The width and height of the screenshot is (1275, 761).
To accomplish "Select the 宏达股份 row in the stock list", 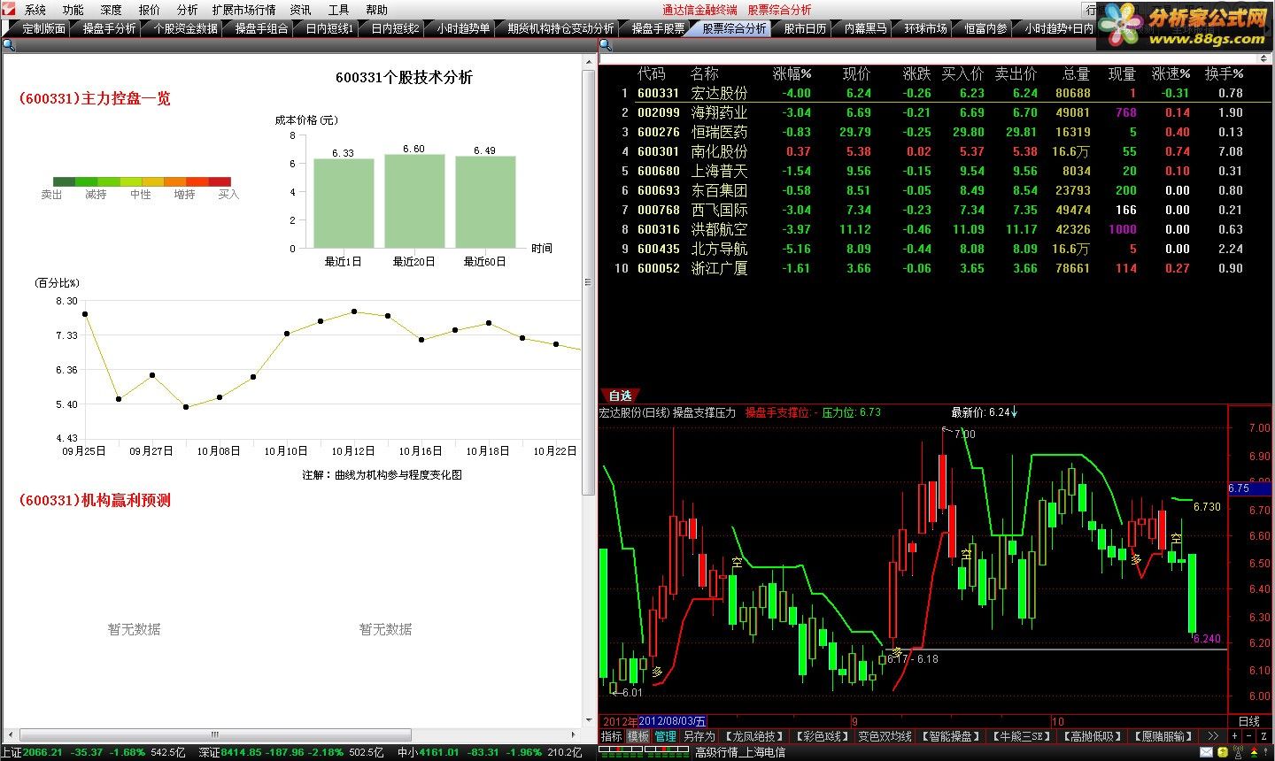I will (x=935, y=93).
